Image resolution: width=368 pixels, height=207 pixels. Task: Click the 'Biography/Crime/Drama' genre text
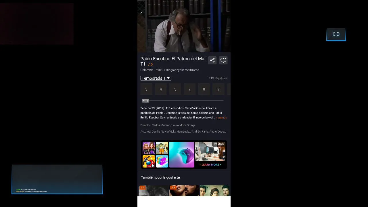point(182,70)
